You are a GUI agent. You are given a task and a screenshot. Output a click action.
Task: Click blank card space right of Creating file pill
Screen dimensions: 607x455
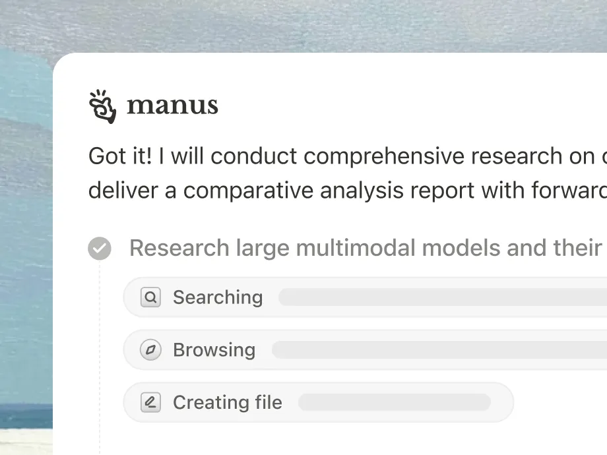click(561, 402)
